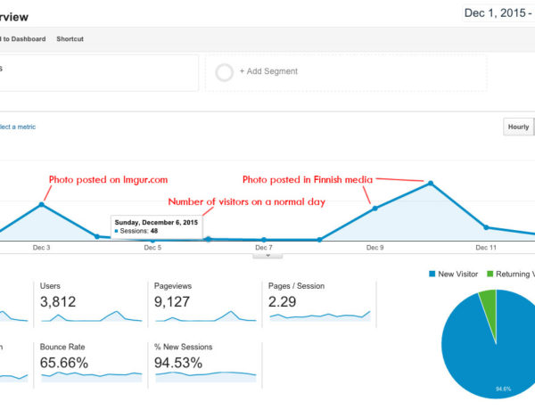Select the Hourly chart interval
This screenshot has height=410, width=535.
(x=518, y=127)
